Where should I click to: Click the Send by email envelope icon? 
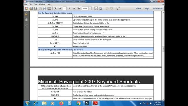click(49, 9)
